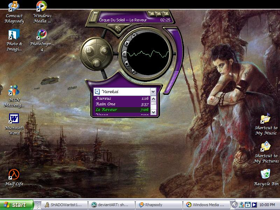
Task: Select the PhotoImpression 4 desktop icon
Action: tap(42, 40)
